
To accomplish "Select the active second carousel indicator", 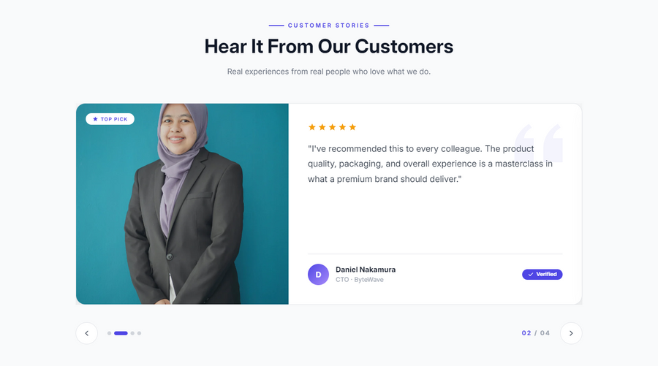I will [x=121, y=333].
